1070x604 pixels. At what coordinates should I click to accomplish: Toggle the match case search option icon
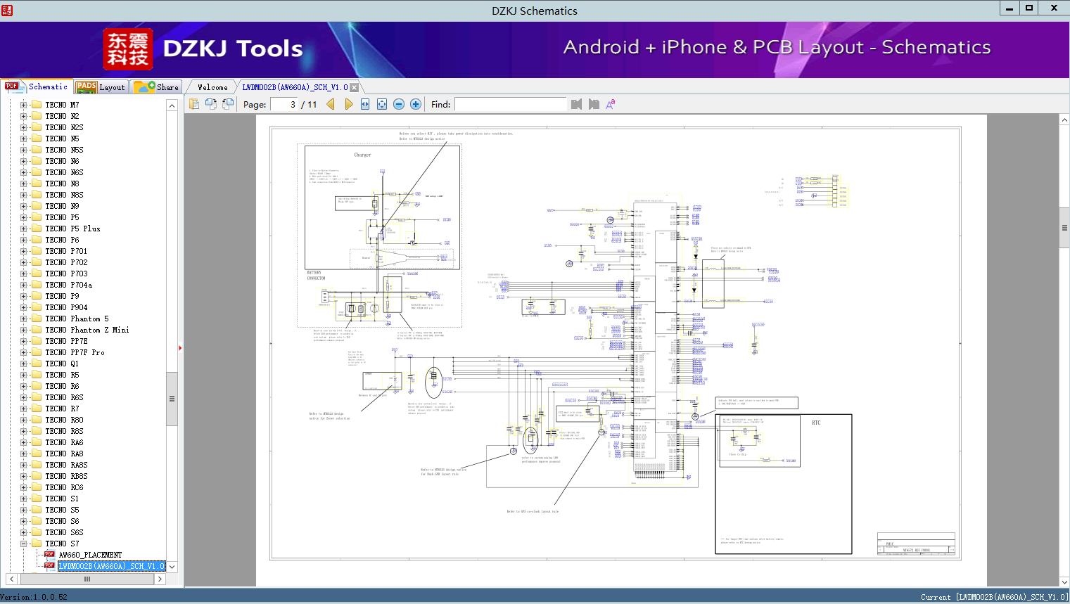611,104
